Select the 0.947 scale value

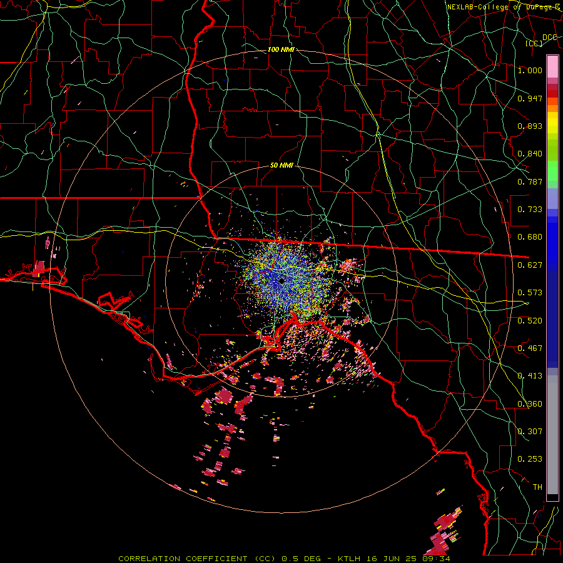pos(530,98)
